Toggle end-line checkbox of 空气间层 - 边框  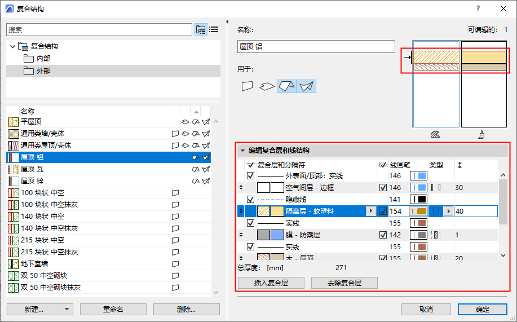[x=383, y=188]
